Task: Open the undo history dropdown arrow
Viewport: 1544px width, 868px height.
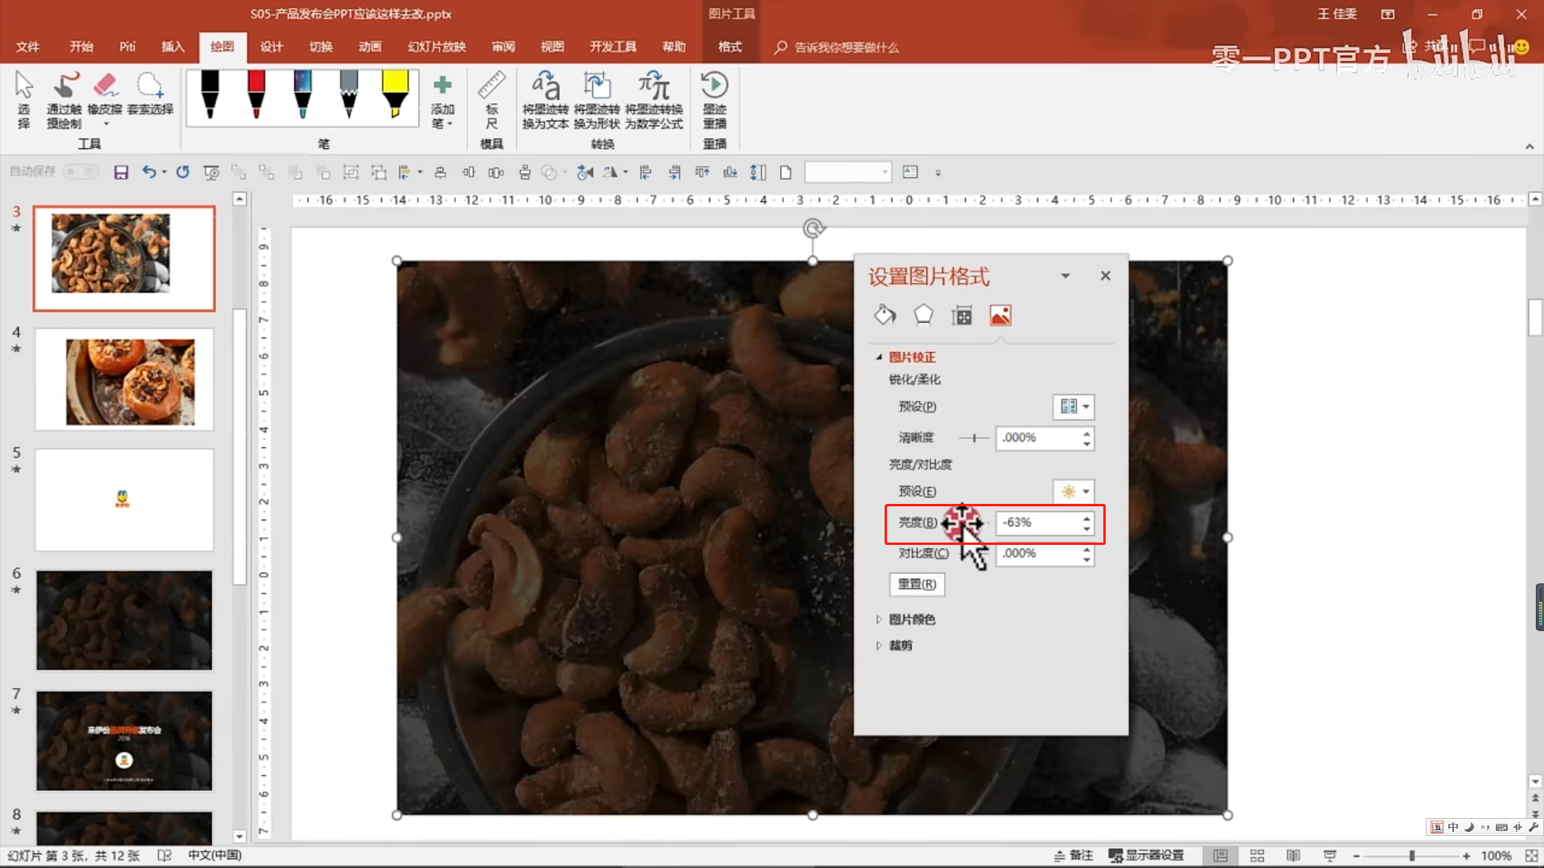Action: tap(164, 172)
